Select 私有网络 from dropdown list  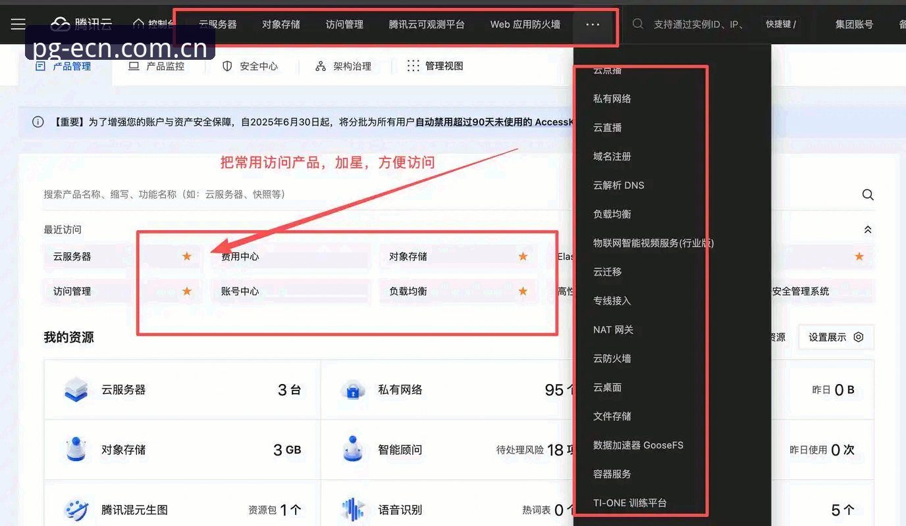click(x=612, y=99)
